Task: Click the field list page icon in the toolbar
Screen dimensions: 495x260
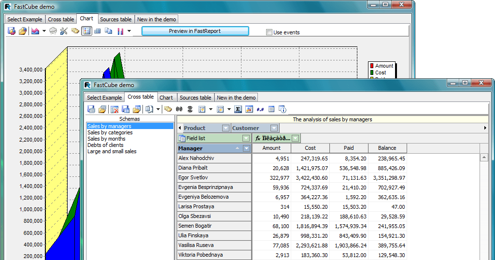Action: [271, 109]
